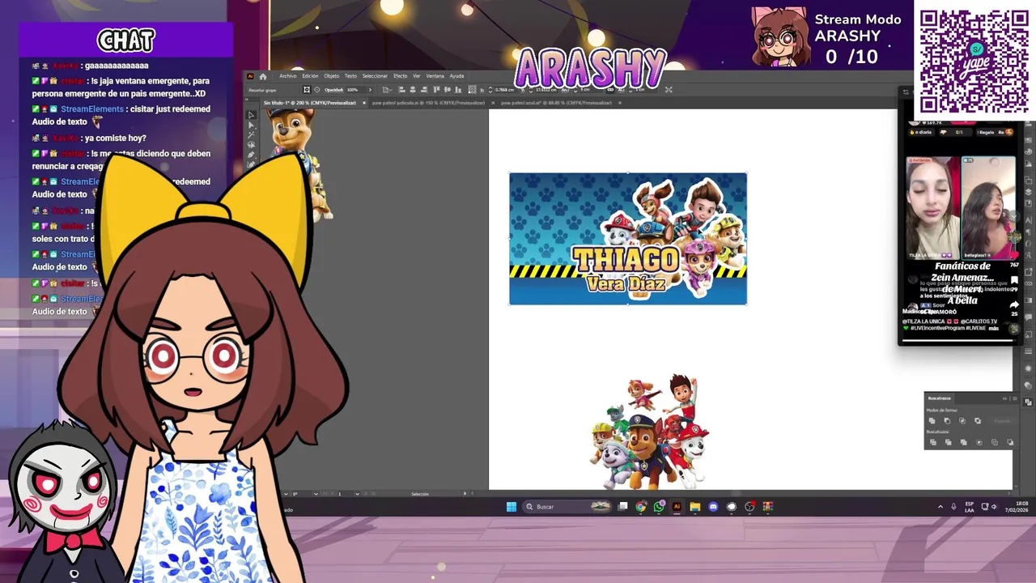Image resolution: width=1036 pixels, height=583 pixels.
Task: Open the Edición menu
Action: (310, 76)
